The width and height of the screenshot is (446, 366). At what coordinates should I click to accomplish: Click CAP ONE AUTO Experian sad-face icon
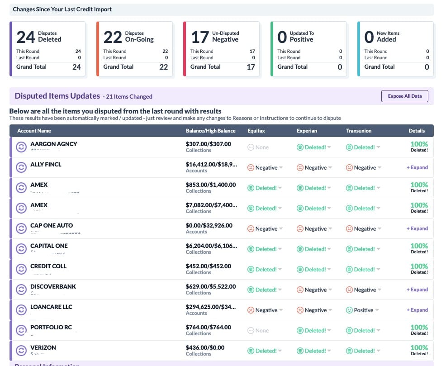click(x=300, y=228)
